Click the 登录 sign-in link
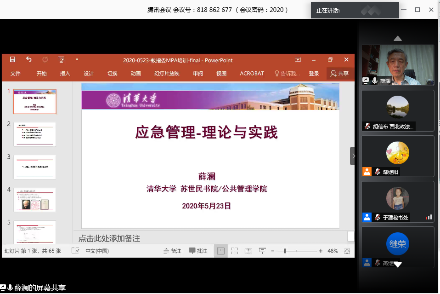Viewport: 440px width, 294px height. click(x=314, y=74)
